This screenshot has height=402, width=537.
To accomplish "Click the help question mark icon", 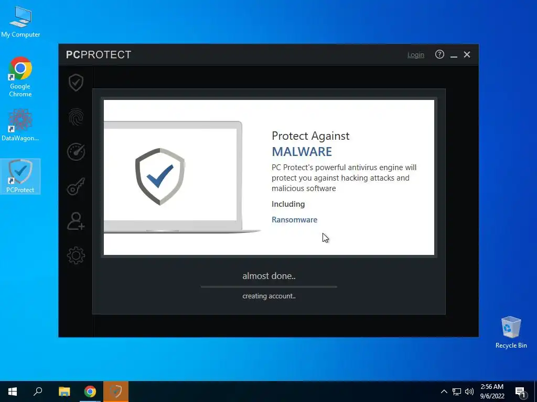I will tap(439, 54).
